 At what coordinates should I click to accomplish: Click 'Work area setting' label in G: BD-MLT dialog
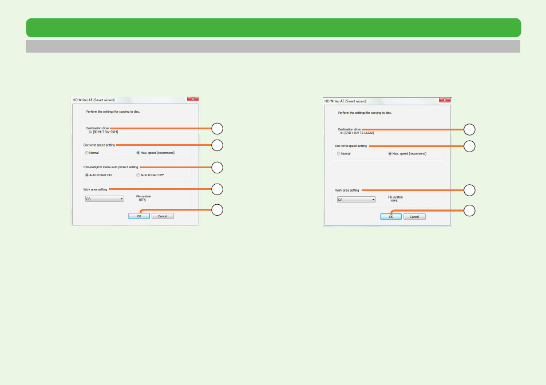click(x=96, y=189)
